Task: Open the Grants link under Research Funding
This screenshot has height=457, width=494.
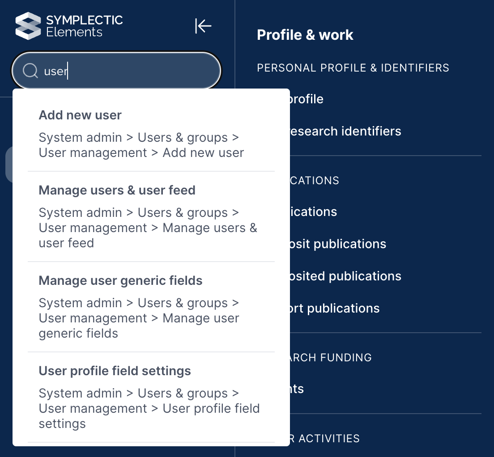Action: click(x=297, y=389)
